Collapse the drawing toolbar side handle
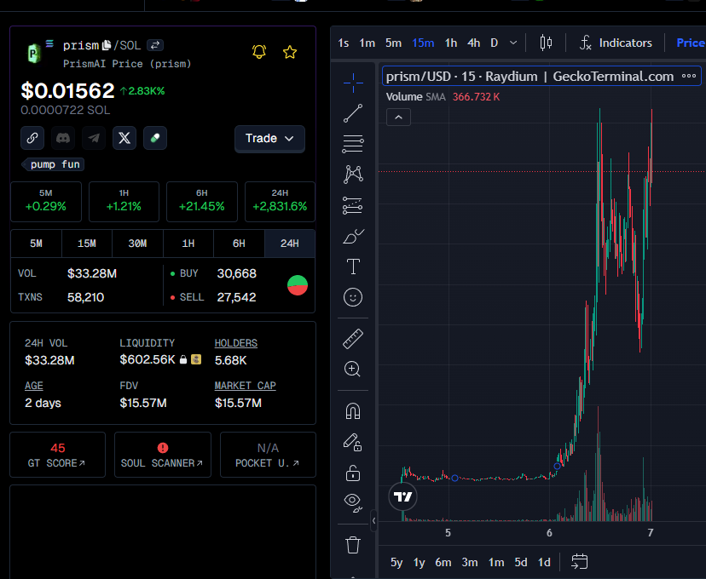 [x=373, y=520]
